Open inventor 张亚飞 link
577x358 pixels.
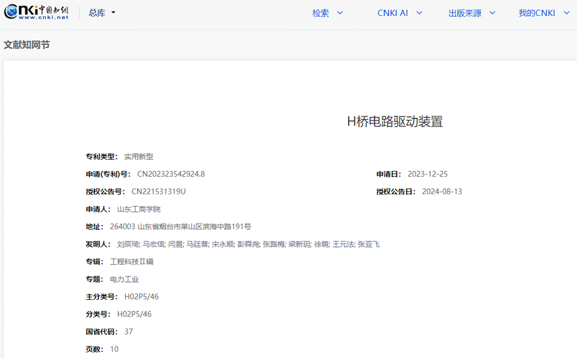coord(369,244)
